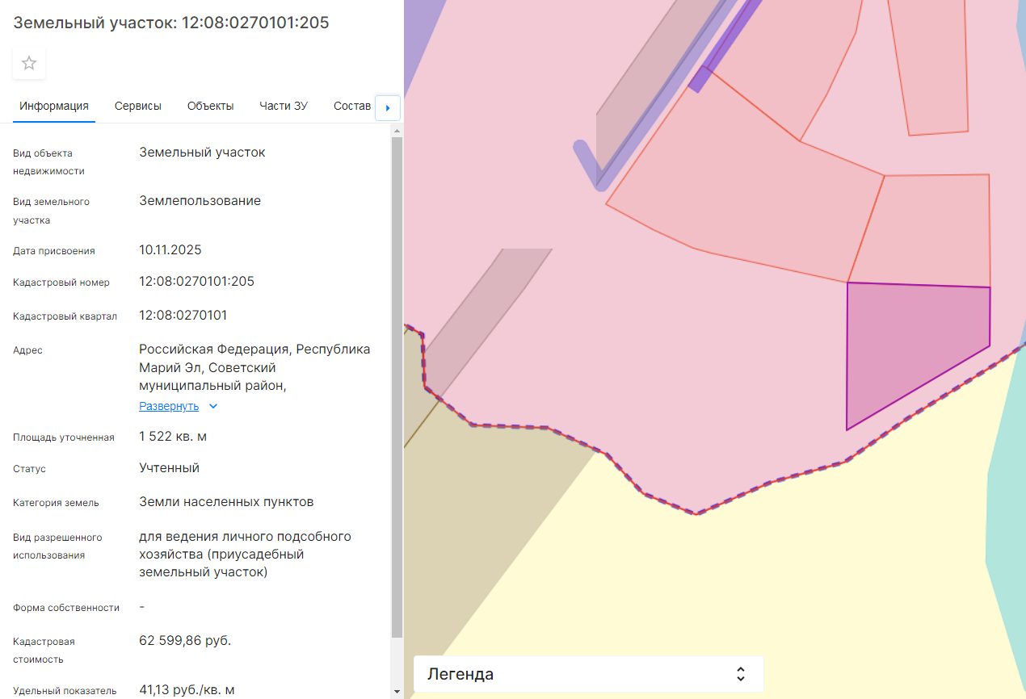Viewport: 1026px width, 699px height.
Task: Click the scrollbar up arrow in info panel
Action: tap(396, 129)
